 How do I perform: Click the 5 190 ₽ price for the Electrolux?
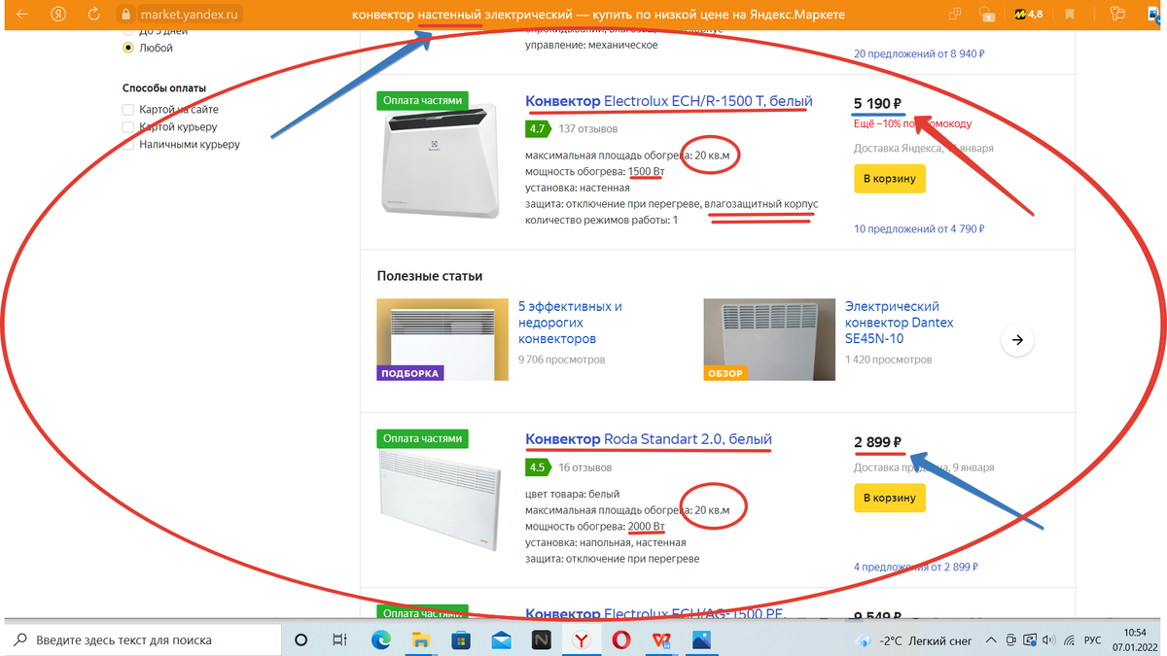878,103
